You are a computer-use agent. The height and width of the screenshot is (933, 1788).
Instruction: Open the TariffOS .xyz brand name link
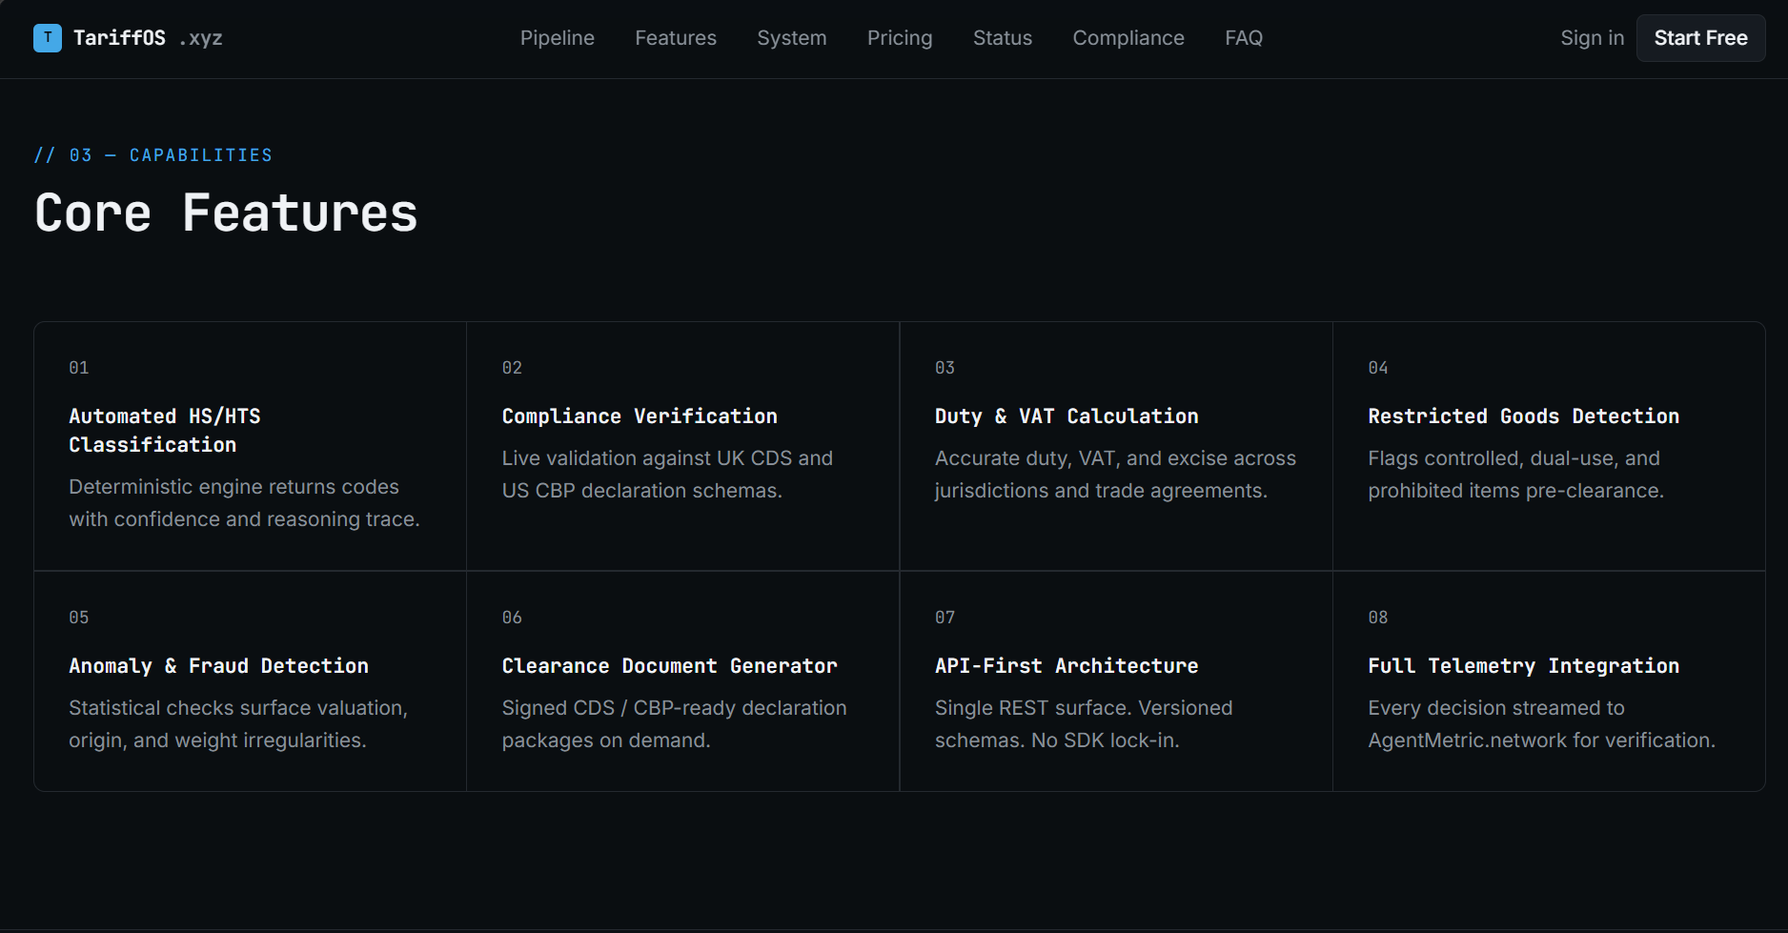[x=148, y=38]
